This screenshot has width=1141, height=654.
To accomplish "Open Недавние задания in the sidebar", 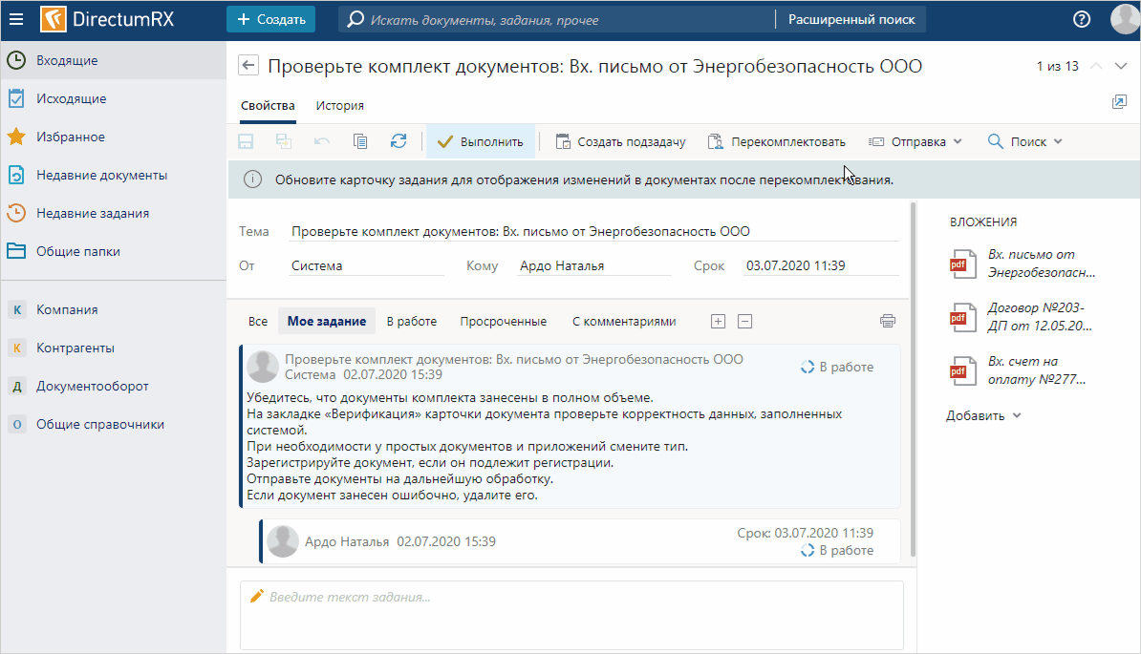I will pos(114,214).
